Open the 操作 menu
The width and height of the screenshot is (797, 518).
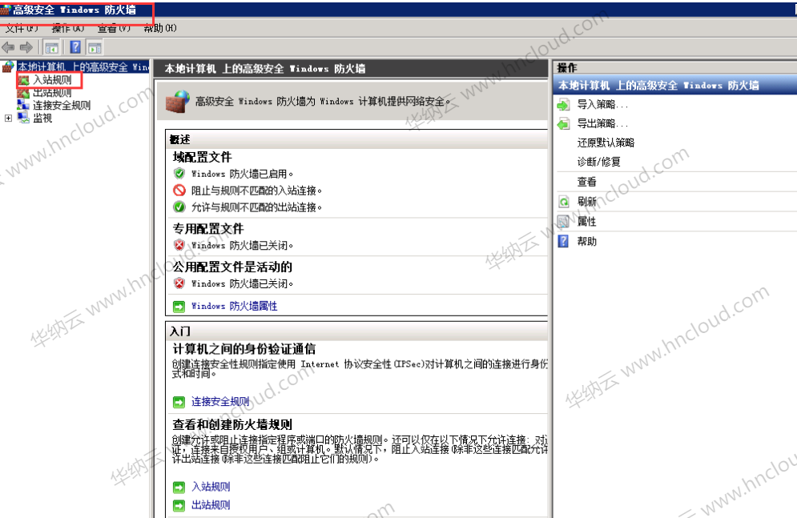point(68,29)
